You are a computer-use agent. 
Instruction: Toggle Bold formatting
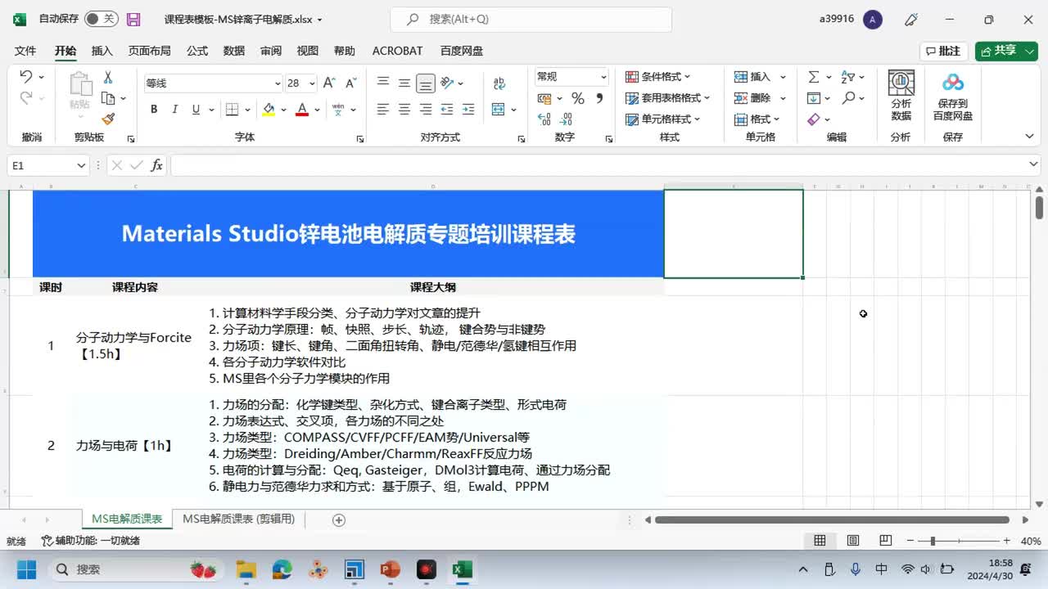click(154, 110)
